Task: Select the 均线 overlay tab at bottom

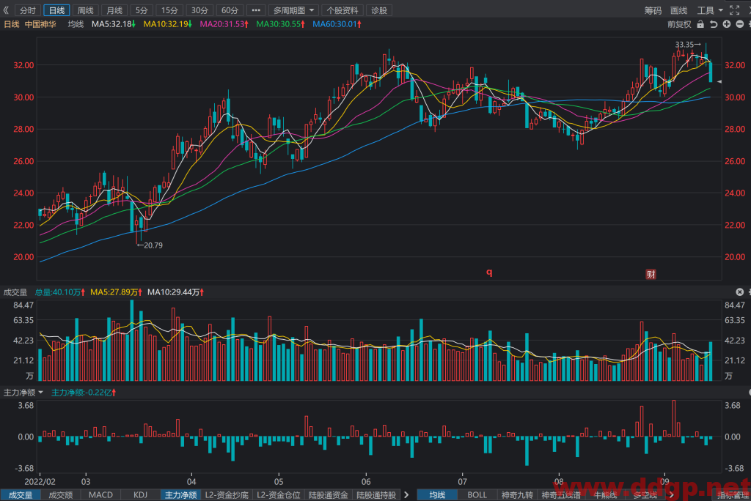Action: coord(437,495)
